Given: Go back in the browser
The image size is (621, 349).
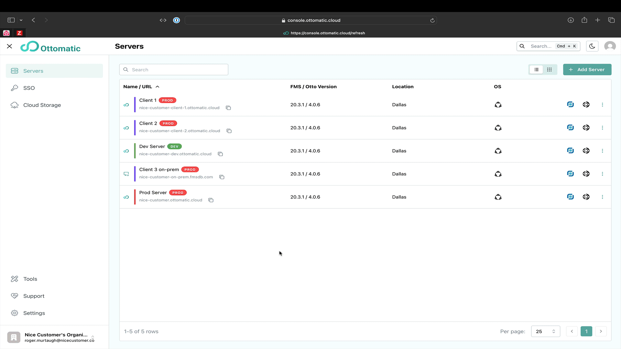Looking at the screenshot, I should pos(33,20).
